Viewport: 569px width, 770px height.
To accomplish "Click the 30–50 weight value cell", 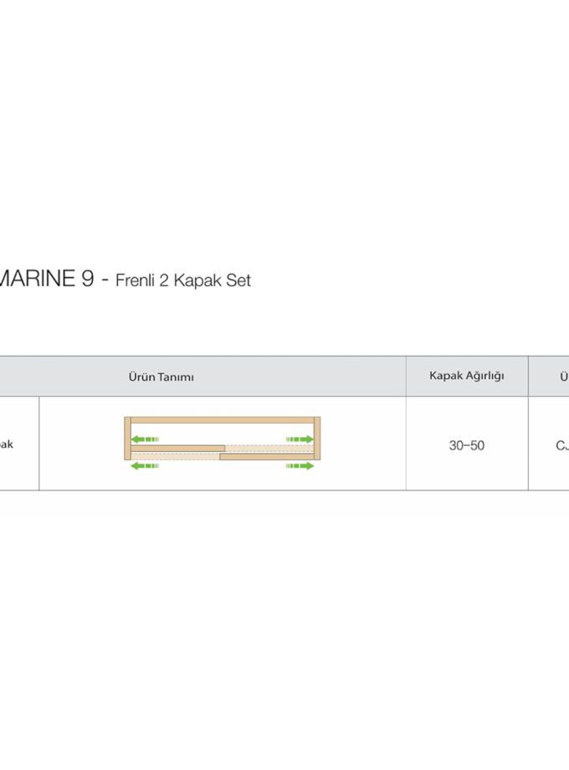I will click(x=466, y=445).
